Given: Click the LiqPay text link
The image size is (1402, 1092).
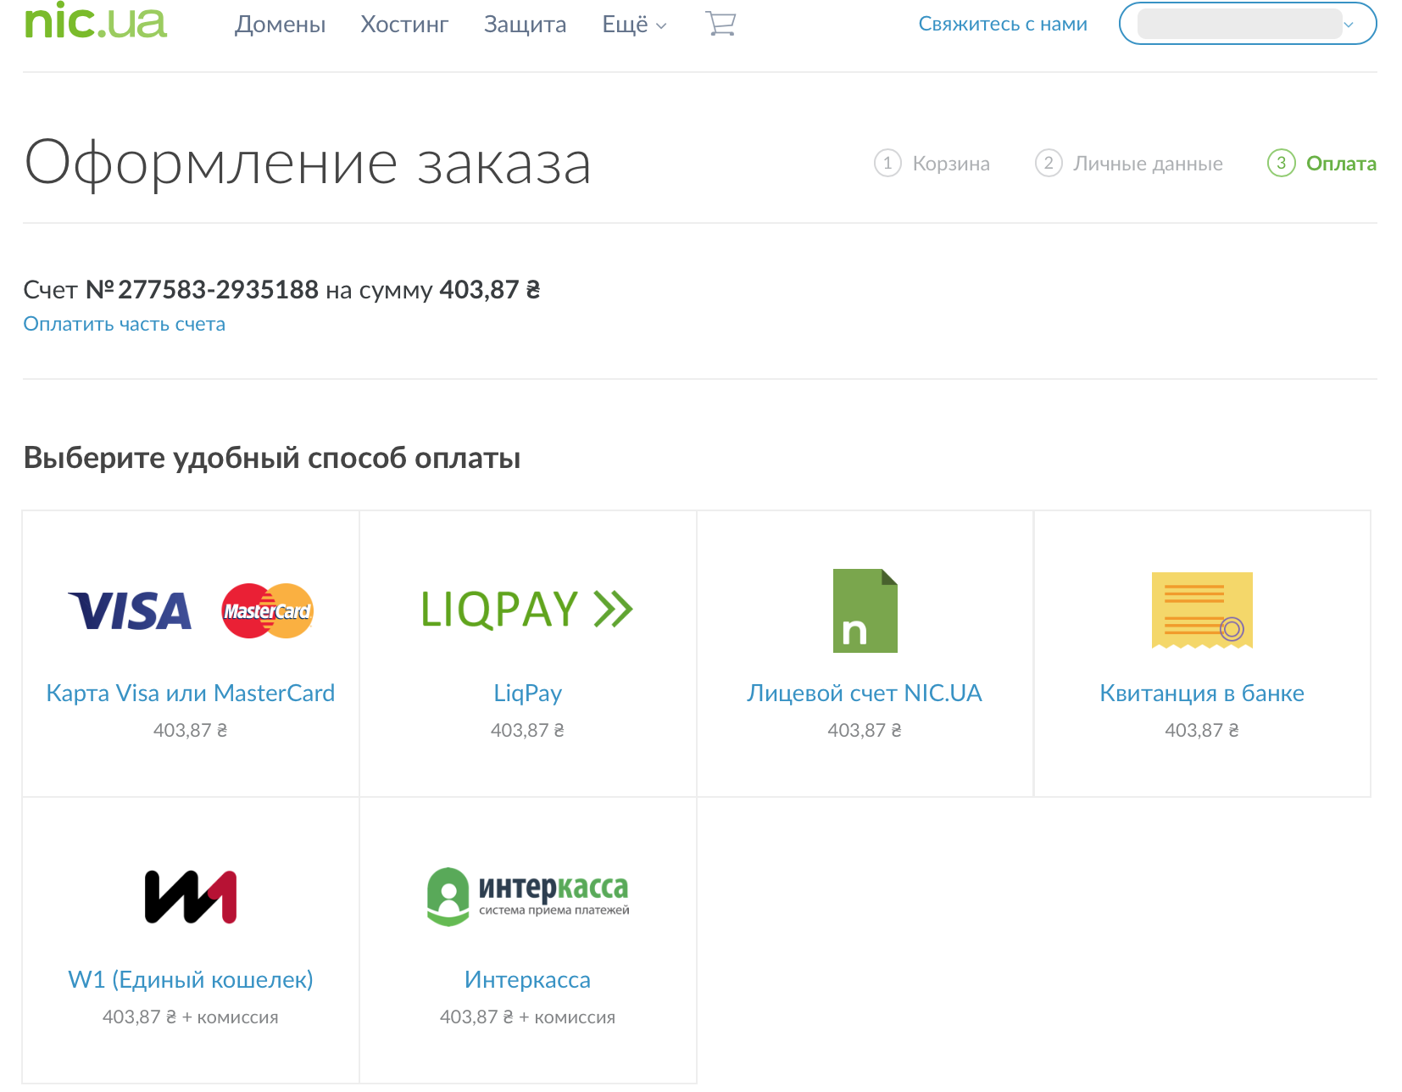Looking at the screenshot, I should coord(527,694).
